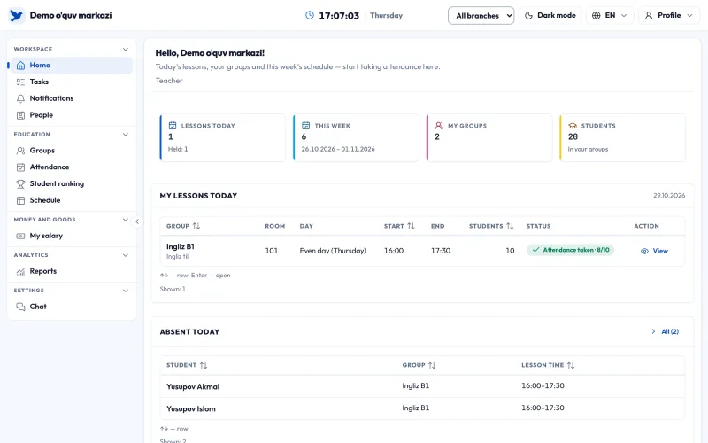Click the Schedule grid icon
Image resolution: width=708 pixels, height=443 pixels.
[x=20, y=200]
